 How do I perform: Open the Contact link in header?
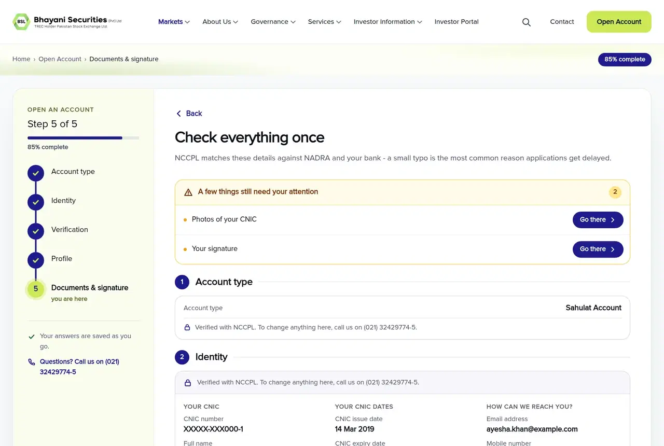562,22
